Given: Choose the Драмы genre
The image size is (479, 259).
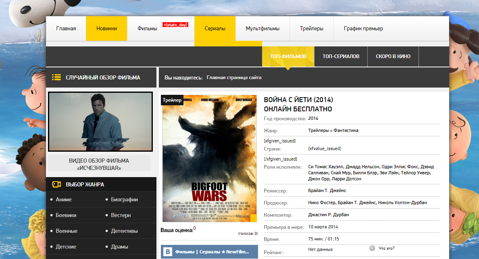Looking at the screenshot, I should click(x=119, y=247).
